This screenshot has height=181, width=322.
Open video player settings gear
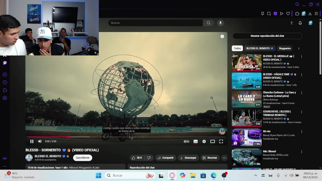(x=204, y=142)
